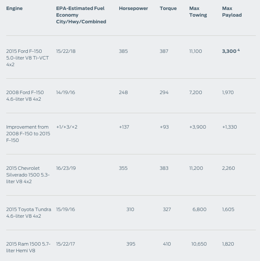Viewport: 260px width, 261px height.
Task: Click the Horsepower column header
Action: [133, 8]
